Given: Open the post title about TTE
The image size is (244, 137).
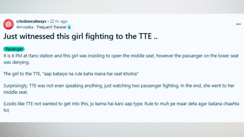Looking at the screenshot, I should [x=80, y=36].
